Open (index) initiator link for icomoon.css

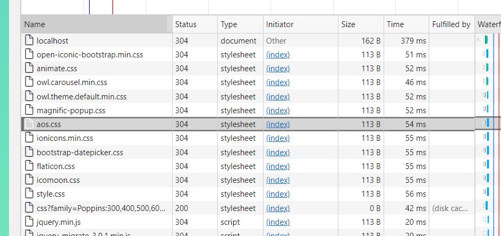pyautogui.click(x=278, y=180)
